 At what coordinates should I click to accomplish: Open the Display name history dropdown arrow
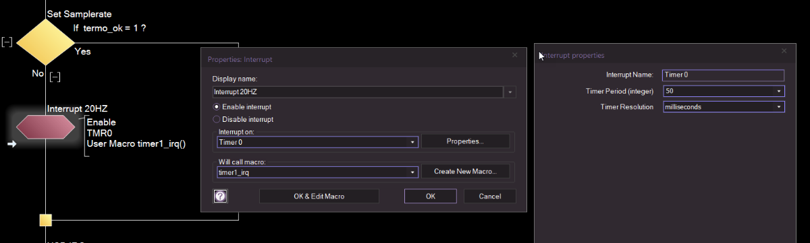[510, 92]
